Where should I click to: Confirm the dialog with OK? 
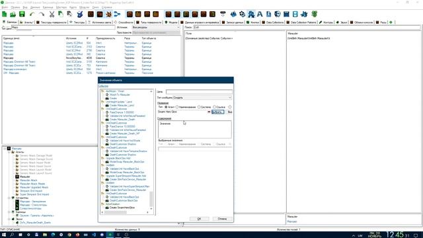[x=199, y=219]
